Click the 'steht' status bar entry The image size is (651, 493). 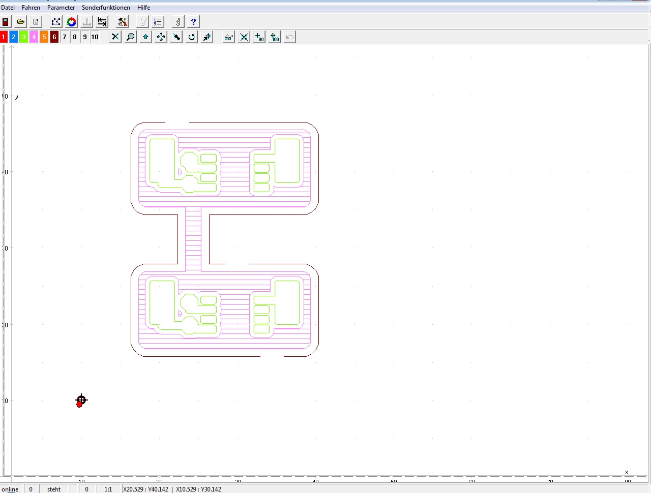pyautogui.click(x=54, y=489)
